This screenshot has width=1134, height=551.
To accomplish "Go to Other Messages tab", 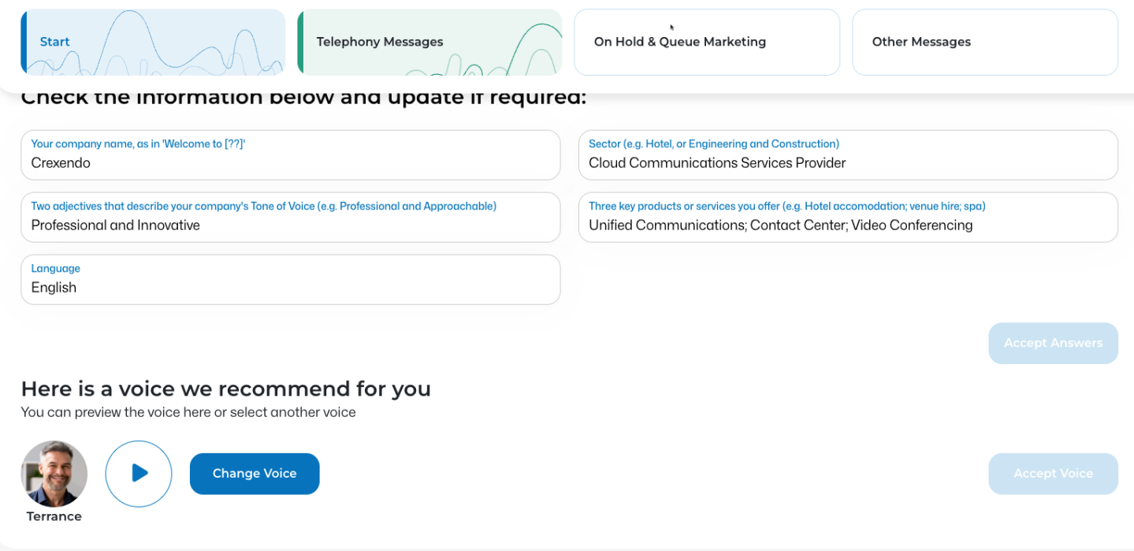I will pos(985,42).
